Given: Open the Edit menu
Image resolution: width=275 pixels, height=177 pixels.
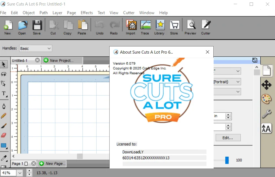Looking at the screenshot, I should [x=14, y=13].
